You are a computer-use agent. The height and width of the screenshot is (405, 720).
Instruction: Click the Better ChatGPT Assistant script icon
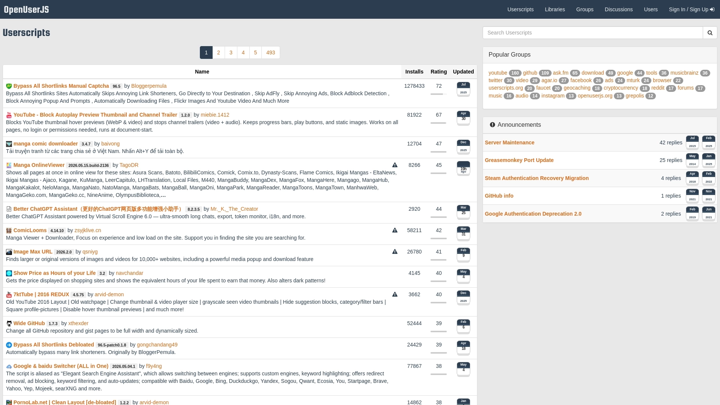(9, 209)
